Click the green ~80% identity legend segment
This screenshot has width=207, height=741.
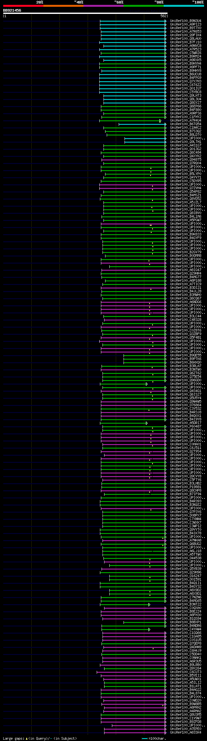pyautogui.click(x=144, y=6)
